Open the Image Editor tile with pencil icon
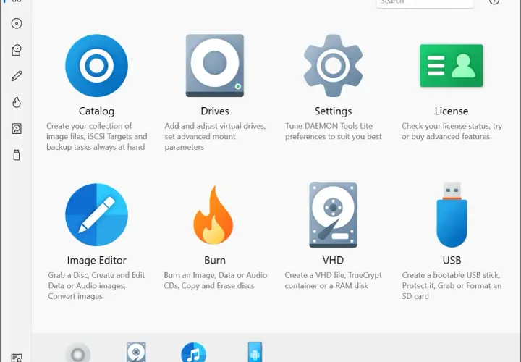 (x=96, y=215)
